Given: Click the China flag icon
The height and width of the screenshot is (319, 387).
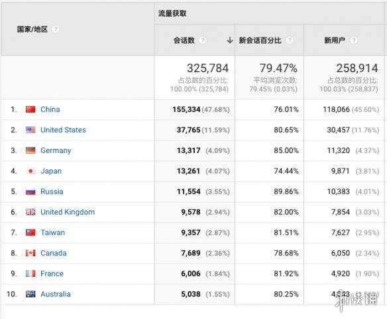Looking at the screenshot, I should click(x=30, y=109).
